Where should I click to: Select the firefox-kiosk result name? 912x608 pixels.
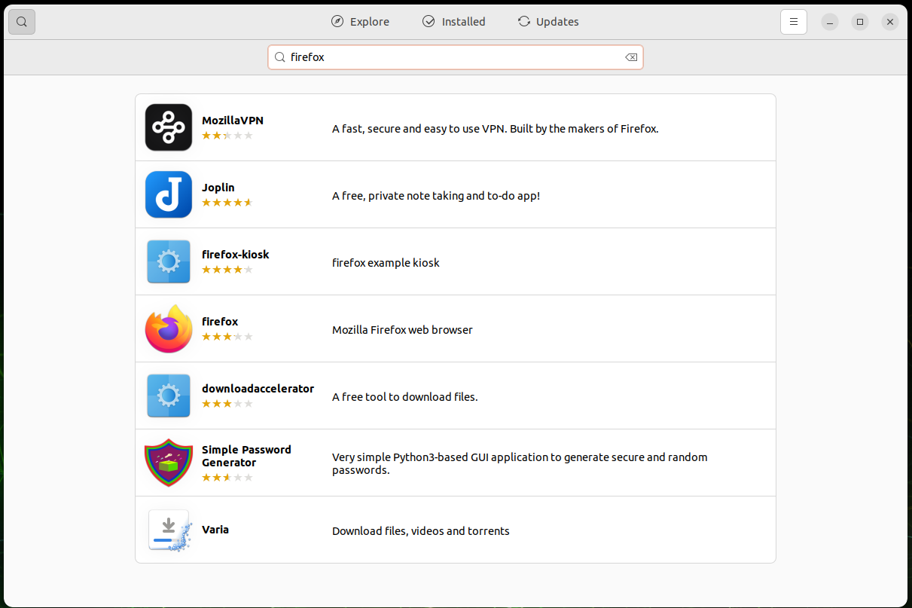point(236,255)
